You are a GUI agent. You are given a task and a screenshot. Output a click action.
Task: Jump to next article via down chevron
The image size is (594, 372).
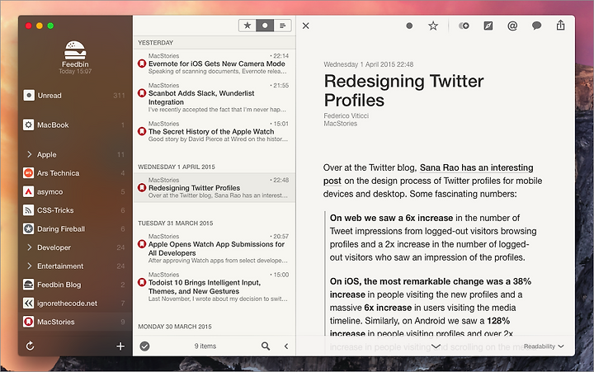[x=436, y=346]
